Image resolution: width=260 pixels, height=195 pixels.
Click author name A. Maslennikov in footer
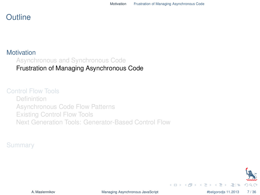43,192
